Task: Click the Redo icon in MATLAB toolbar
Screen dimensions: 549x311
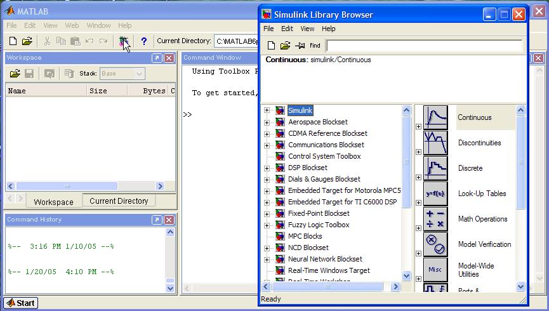Action: (103, 41)
